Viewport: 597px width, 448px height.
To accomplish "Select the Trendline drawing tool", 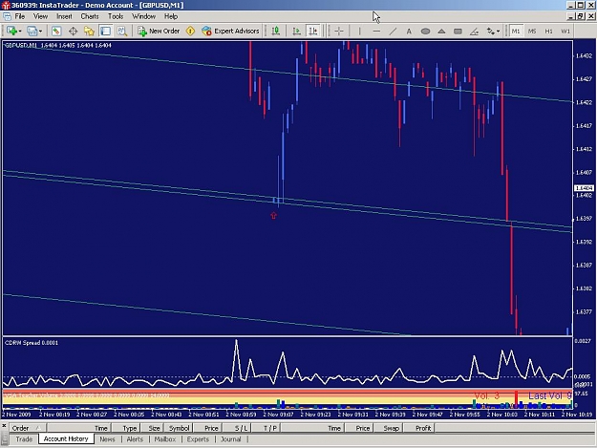I will pos(393,31).
